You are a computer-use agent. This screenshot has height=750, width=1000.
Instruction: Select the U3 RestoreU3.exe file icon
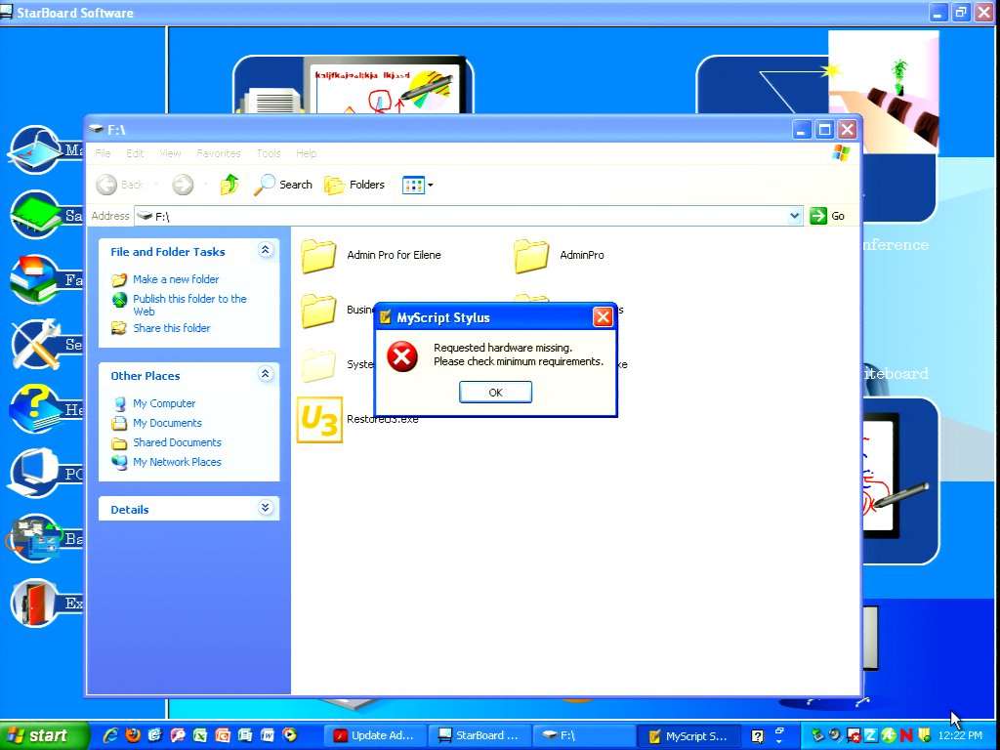319,419
